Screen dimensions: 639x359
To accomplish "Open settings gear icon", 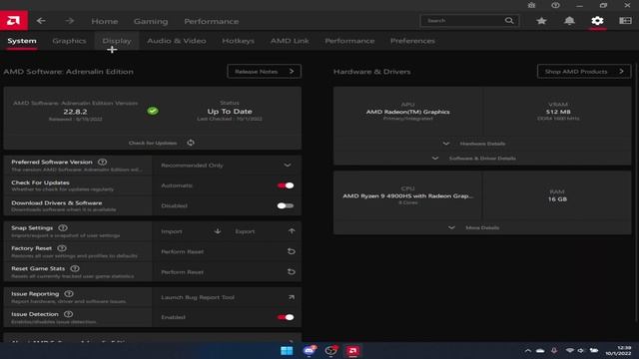I will tap(597, 21).
